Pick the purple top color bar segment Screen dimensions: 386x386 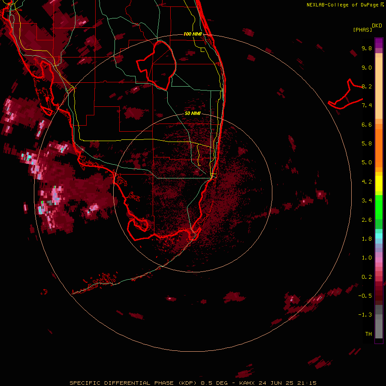[x=379, y=43]
